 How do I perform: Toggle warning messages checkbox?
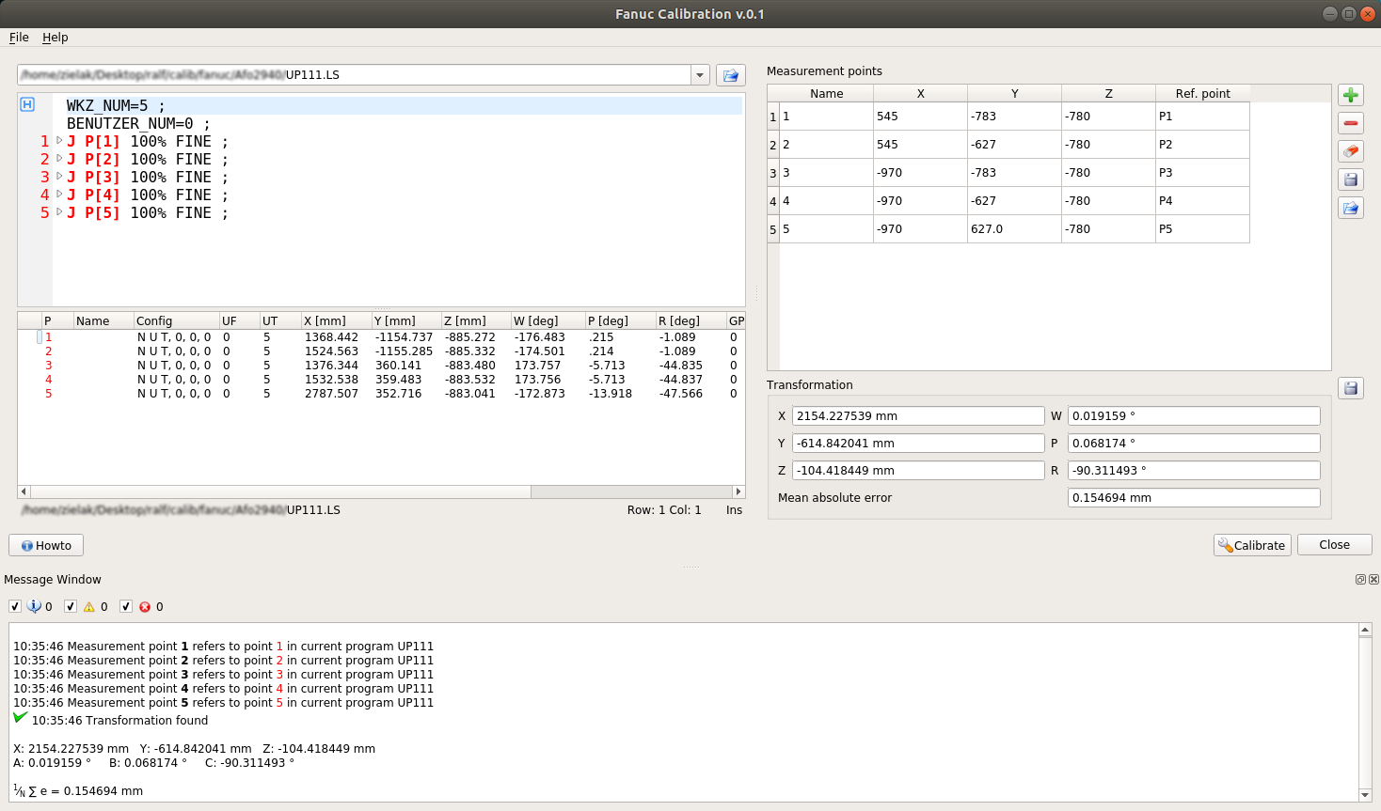pyautogui.click(x=71, y=607)
